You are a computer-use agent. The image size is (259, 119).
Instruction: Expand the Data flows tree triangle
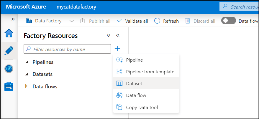pos(26,86)
